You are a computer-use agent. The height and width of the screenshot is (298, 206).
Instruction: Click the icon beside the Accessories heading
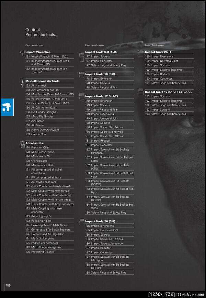(23, 144)
